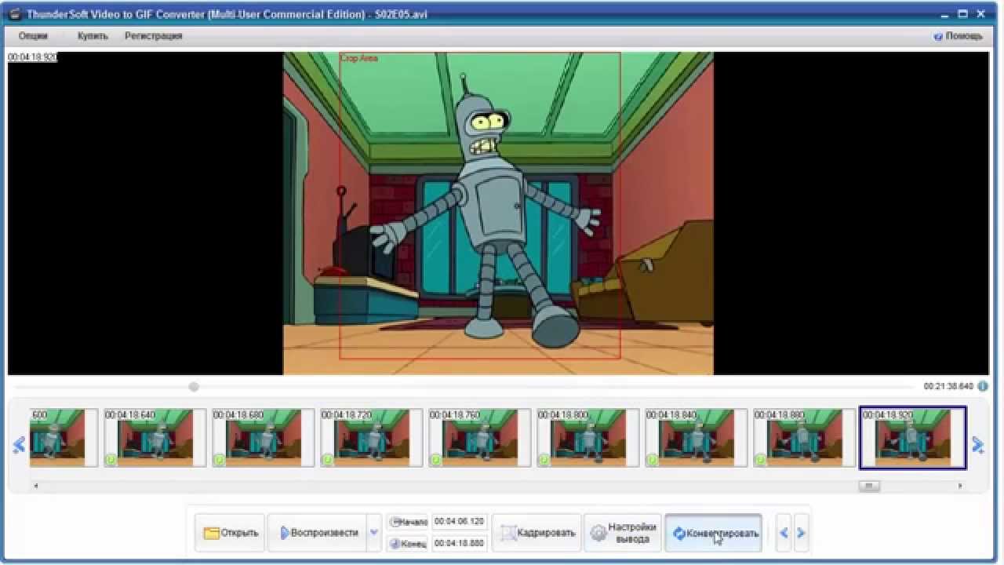Select frame thumbnail 00:04:18.720
The width and height of the screenshot is (1004, 565).
(x=371, y=438)
